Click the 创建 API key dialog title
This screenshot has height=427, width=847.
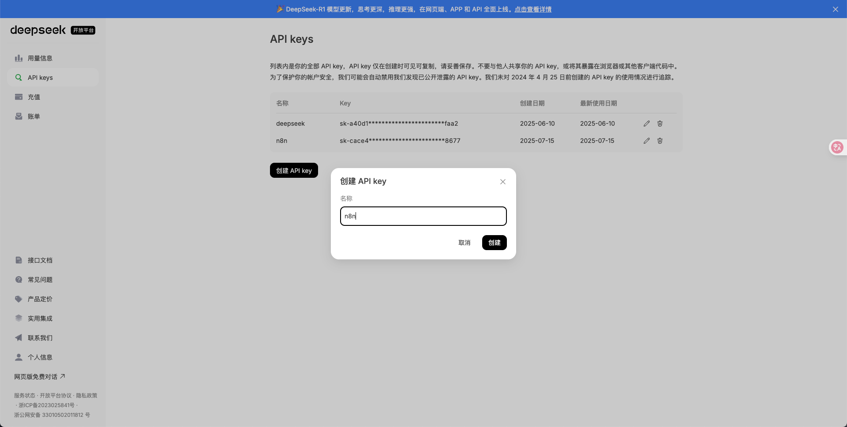pyautogui.click(x=363, y=181)
